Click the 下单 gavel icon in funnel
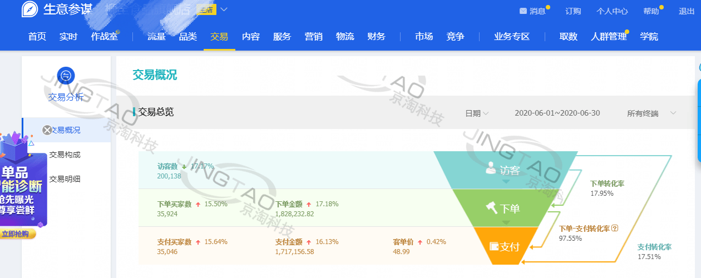The image size is (701, 278). pos(492,208)
